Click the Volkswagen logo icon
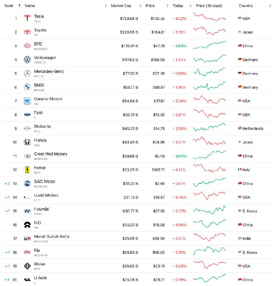The image size is (275, 286). click(x=27, y=59)
